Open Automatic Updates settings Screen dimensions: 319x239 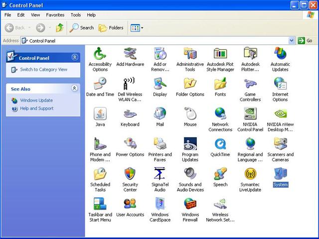(280, 59)
